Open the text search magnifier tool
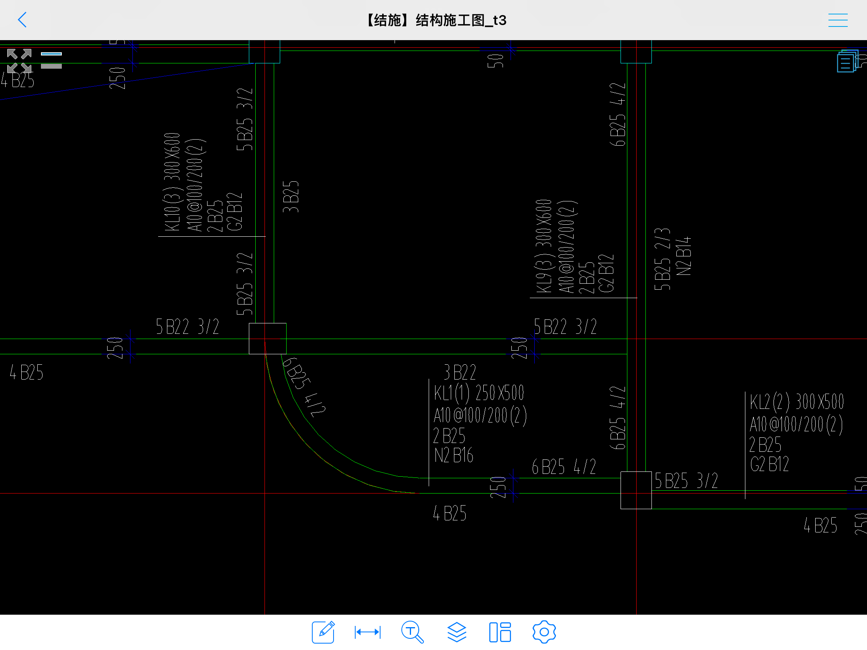The image size is (867, 650). pos(412,632)
